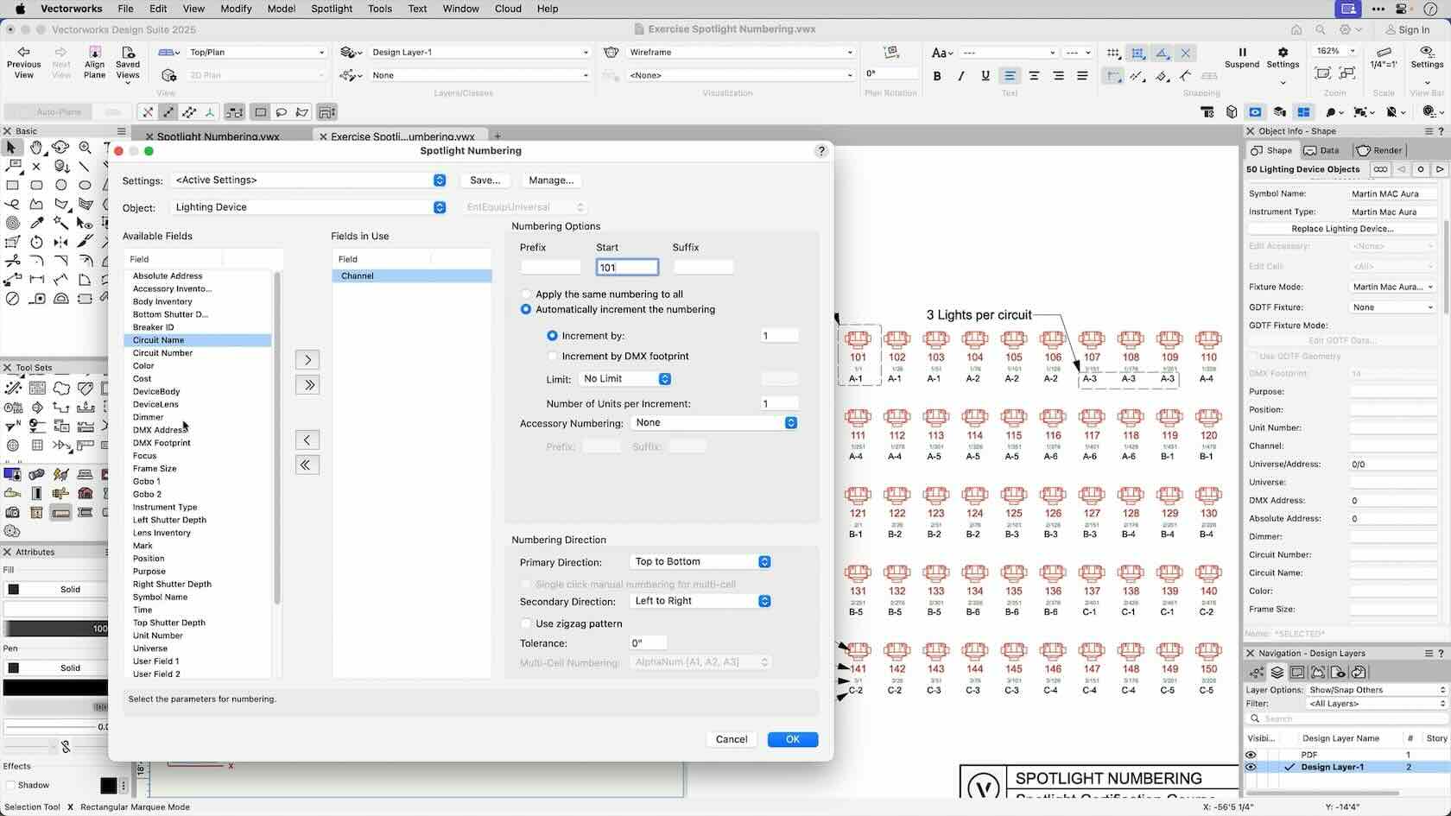Open the Accessory Numbering dropdown
This screenshot has height=816, width=1451.
tap(713, 422)
